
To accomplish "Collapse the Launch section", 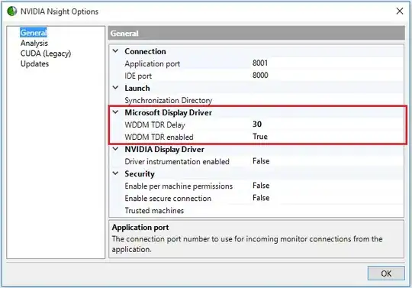I will 116,88.
